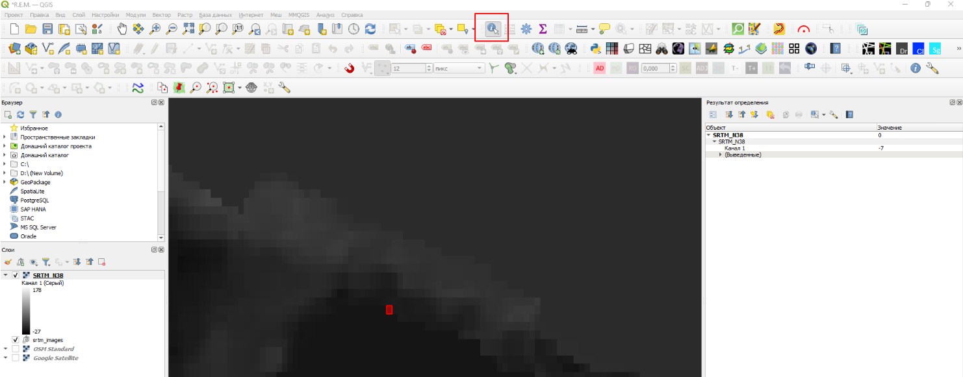Click the wrench icon in bottom toolbar

[284, 88]
